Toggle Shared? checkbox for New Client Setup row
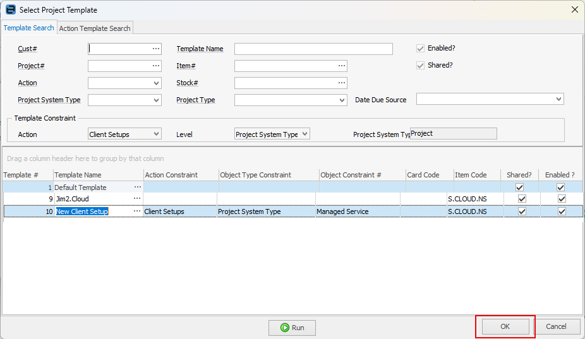585x339 pixels. point(522,211)
